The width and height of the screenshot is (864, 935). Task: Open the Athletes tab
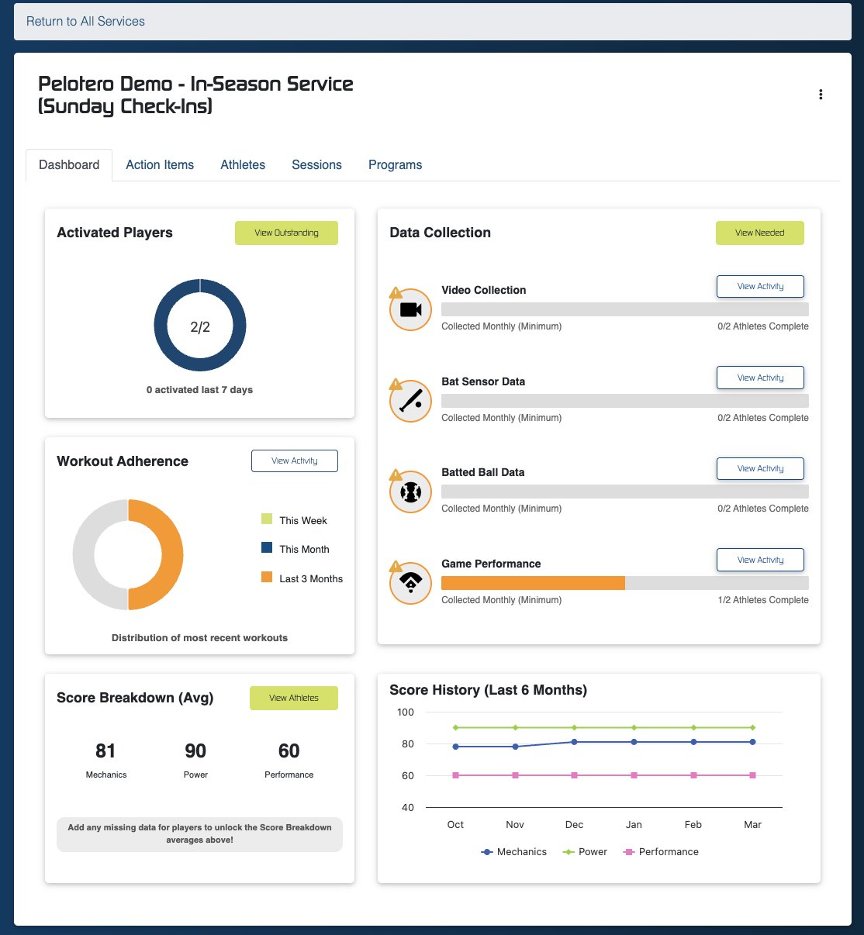pyautogui.click(x=243, y=165)
